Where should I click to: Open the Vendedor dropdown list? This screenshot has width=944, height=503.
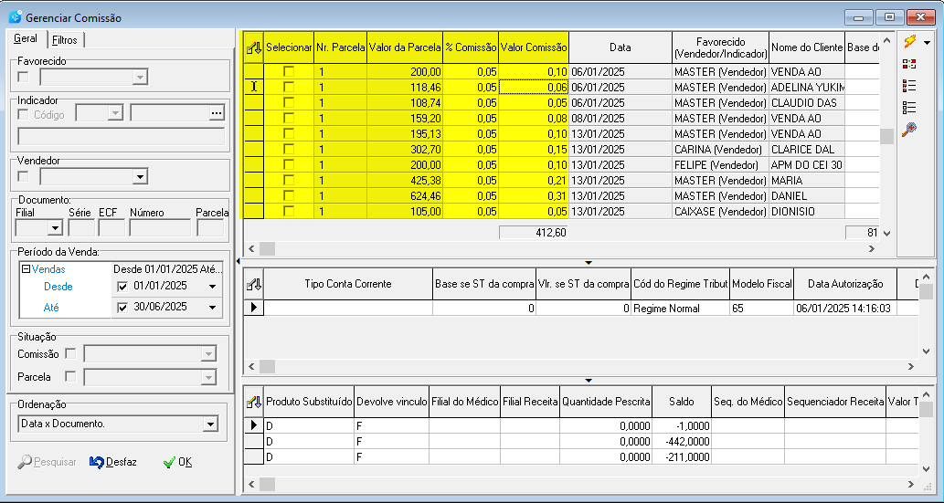click(x=141, y=176)
